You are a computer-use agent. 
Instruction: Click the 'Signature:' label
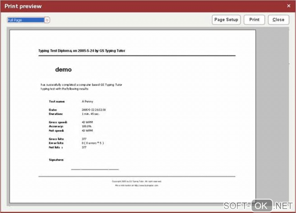coord(56,160)
